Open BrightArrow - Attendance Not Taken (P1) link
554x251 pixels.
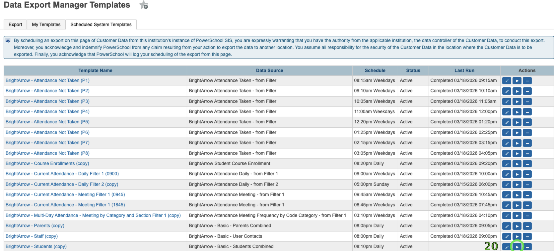pyautogui.click(x=47, y=80)
